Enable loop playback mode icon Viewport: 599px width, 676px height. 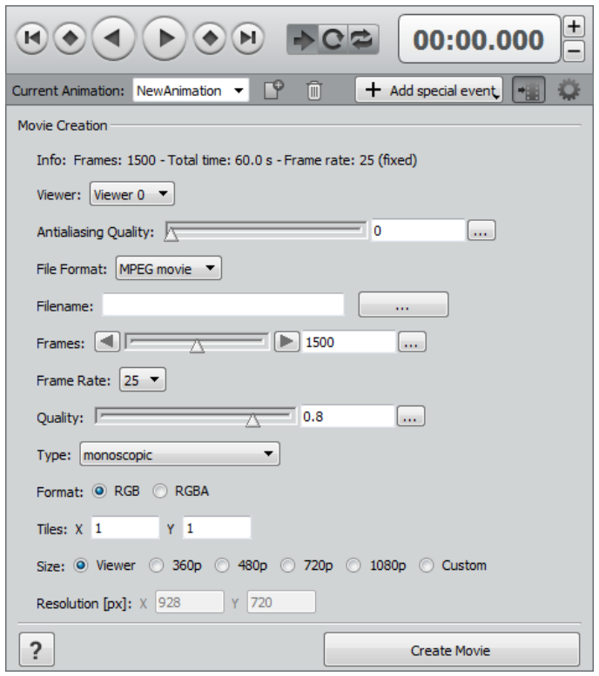coord(333,39)
